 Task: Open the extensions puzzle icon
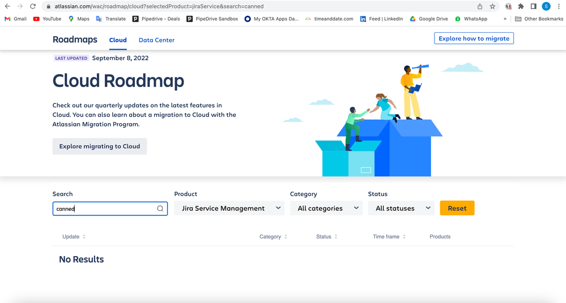(521, 6)
